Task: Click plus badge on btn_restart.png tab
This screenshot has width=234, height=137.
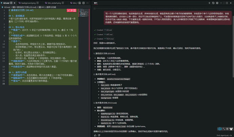Action: pos(63,3)
